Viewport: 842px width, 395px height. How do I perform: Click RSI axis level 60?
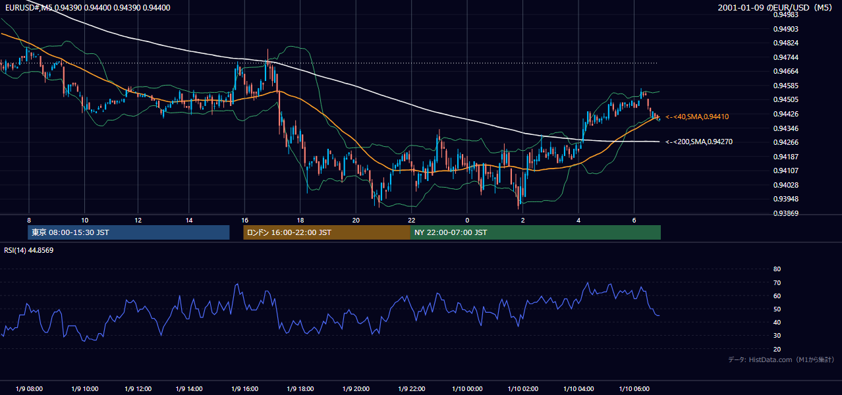click(x=777, y=296)
